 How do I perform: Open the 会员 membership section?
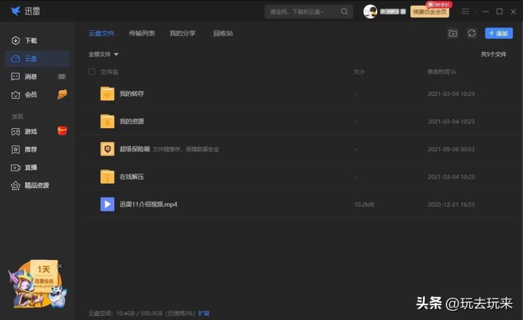(x=29, y=94)
